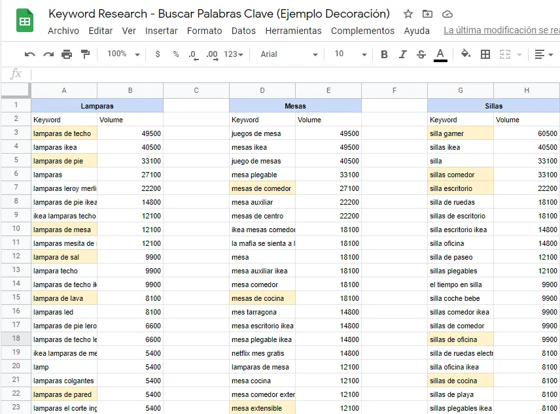The height and width of the screenshot is (414, 560).
Task: Click the redo arrow icon
Action: (48, 54)
